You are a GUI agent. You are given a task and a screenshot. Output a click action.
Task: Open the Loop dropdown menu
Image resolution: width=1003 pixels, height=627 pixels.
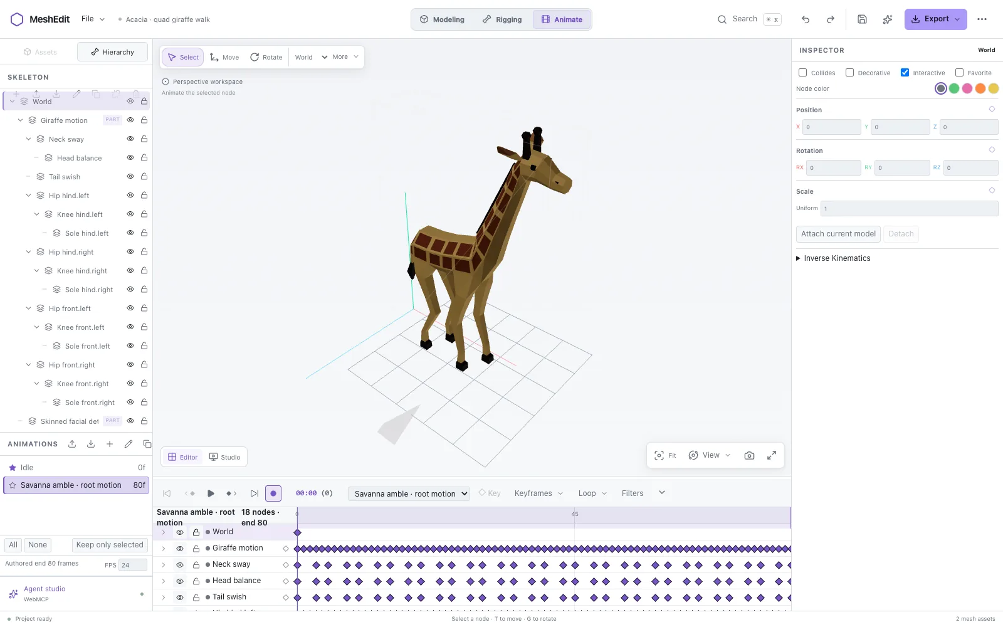592,493
